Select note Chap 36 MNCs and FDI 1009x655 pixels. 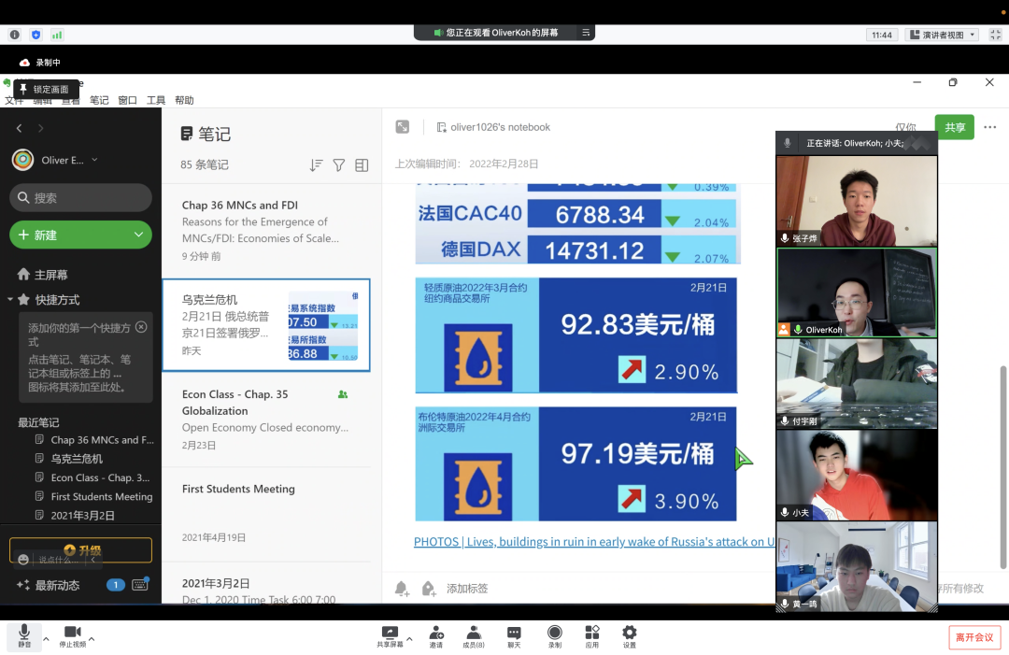[265, 231]
